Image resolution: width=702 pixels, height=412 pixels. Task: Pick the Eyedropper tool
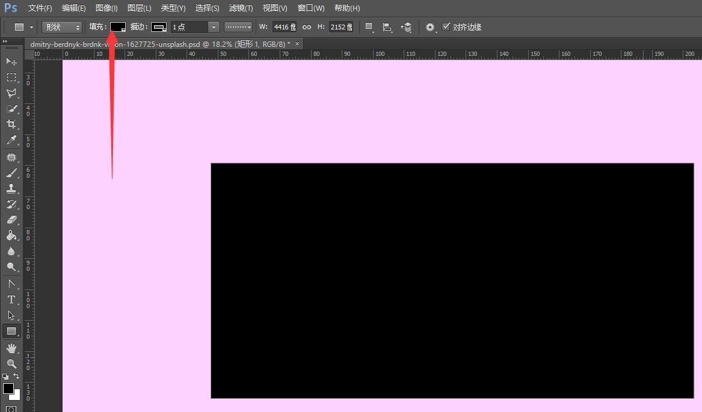pyautogui.click(x=11, y=141)
